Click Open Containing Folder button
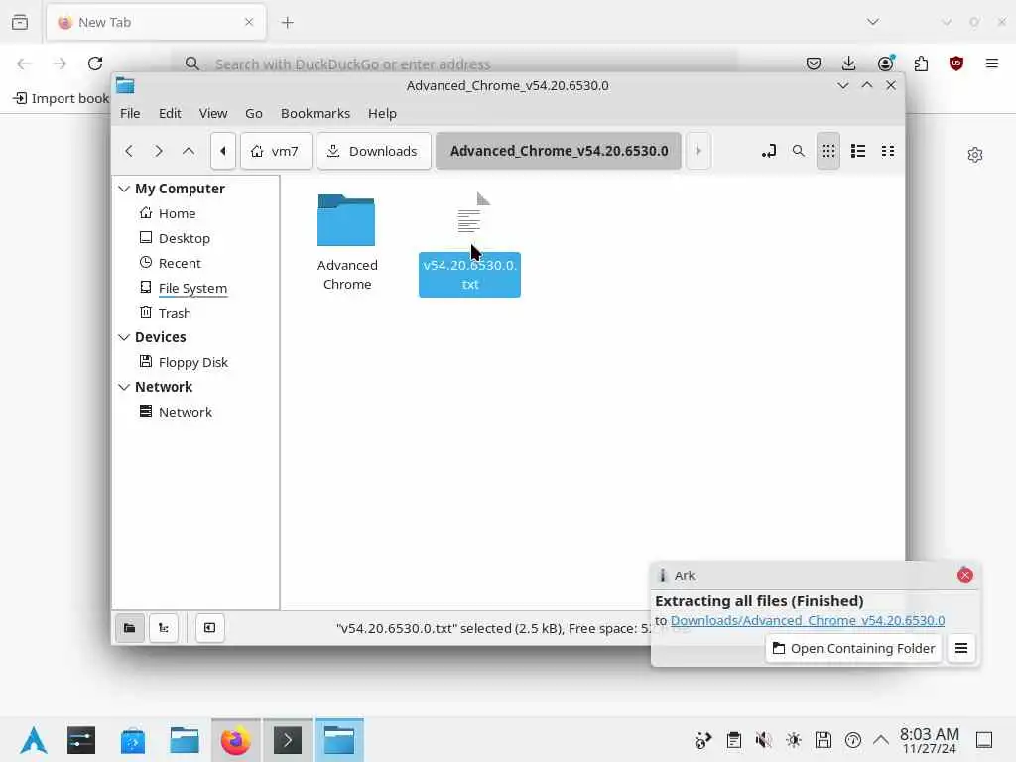Image resolution: width=1016 pixels, height=762 pixels. (x=853, y=648)
